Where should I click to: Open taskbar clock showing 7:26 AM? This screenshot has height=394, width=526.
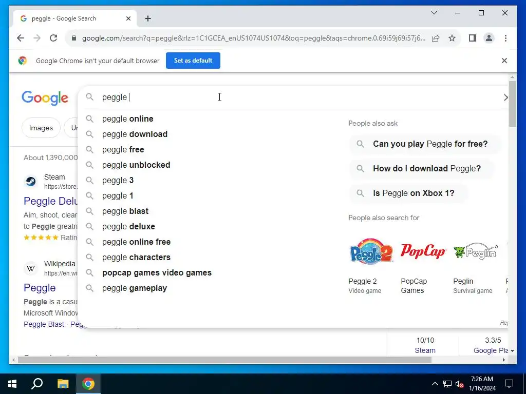482,384
